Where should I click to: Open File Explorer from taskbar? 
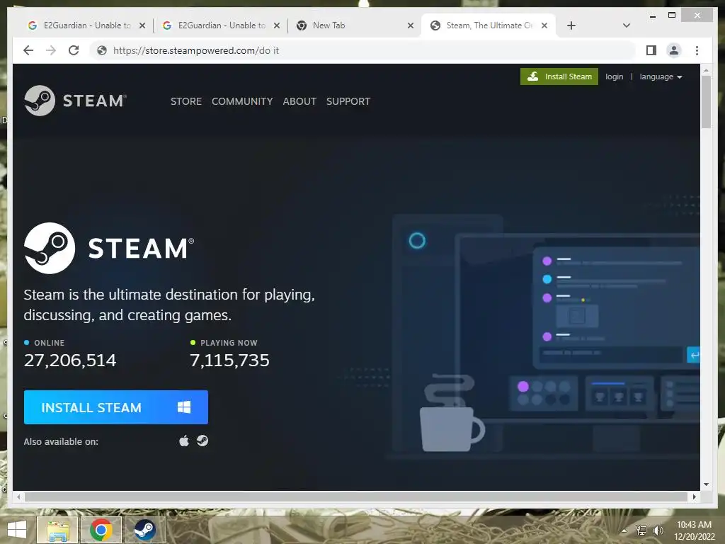pos(57,530)
